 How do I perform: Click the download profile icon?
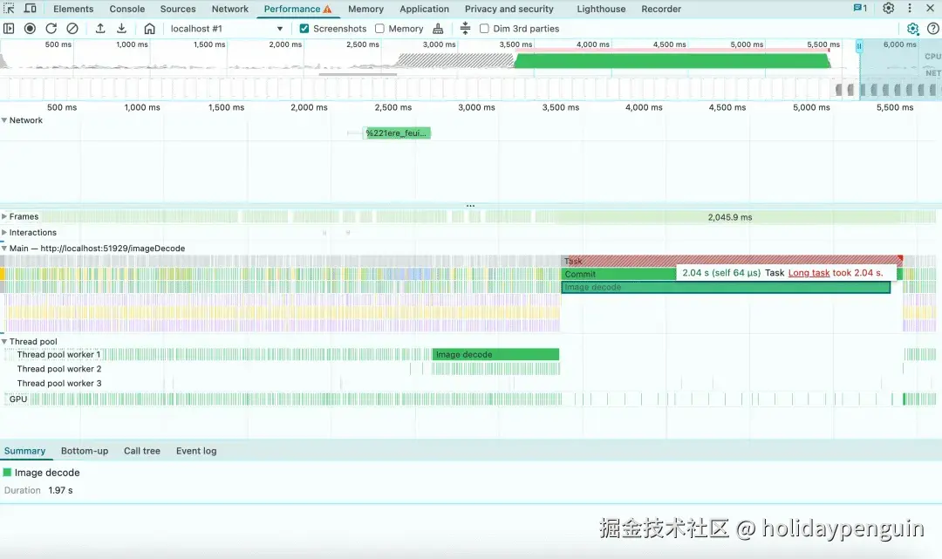[x=122, y=29]
